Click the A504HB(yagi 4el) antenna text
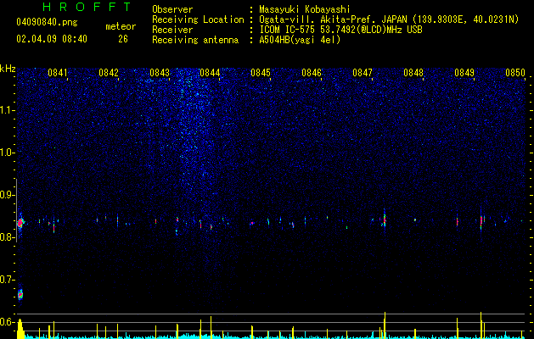 pos(300,40)
